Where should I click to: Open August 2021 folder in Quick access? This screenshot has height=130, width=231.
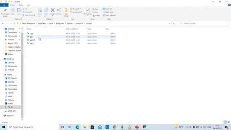coord(13,43)
